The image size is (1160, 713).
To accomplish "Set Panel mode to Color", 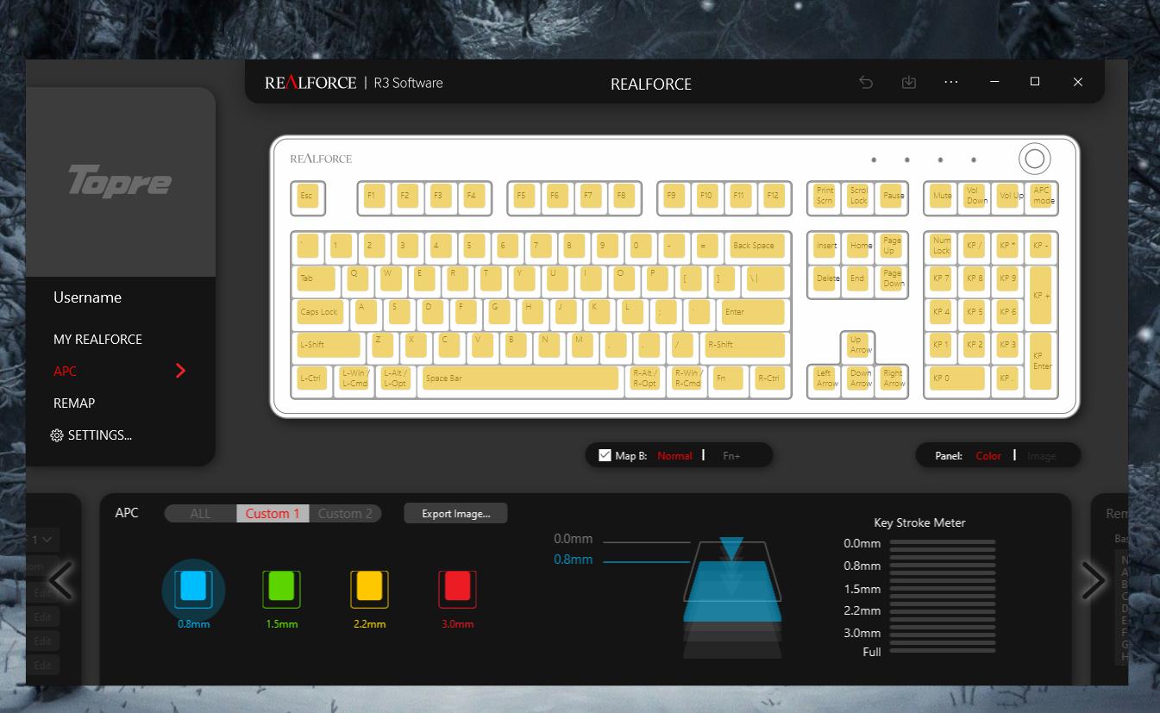I will 988,456.
